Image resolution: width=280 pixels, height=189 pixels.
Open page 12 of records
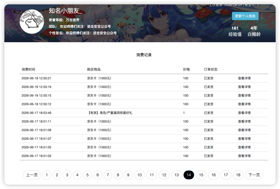(x=164, y=175)
